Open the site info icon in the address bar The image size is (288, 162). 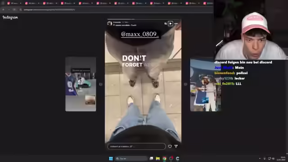[21, 9]
